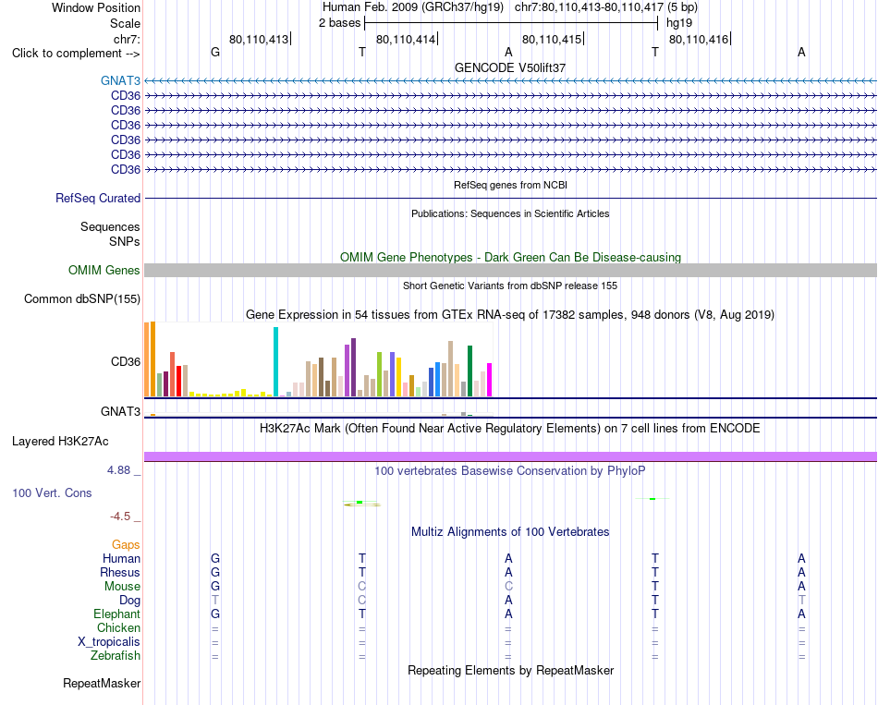Click 'Repeating Elements by RepeatMasker' title
The width and height of the screenshot is (878, 705).
[511, 670]
